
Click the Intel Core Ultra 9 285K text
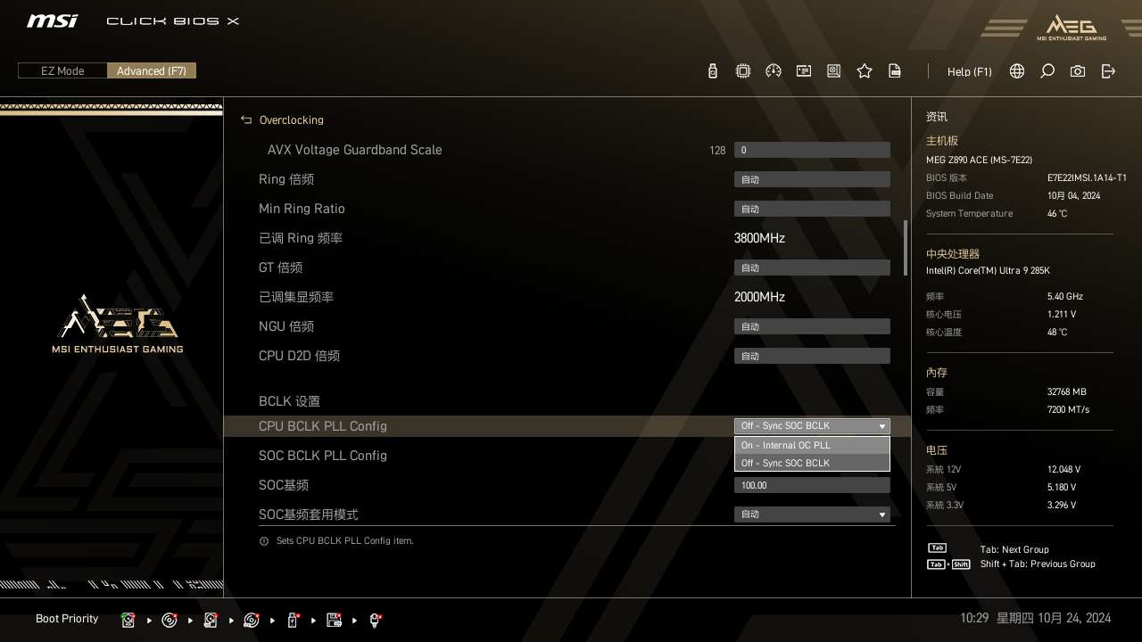pyautogui.click(x=988, y=270)
